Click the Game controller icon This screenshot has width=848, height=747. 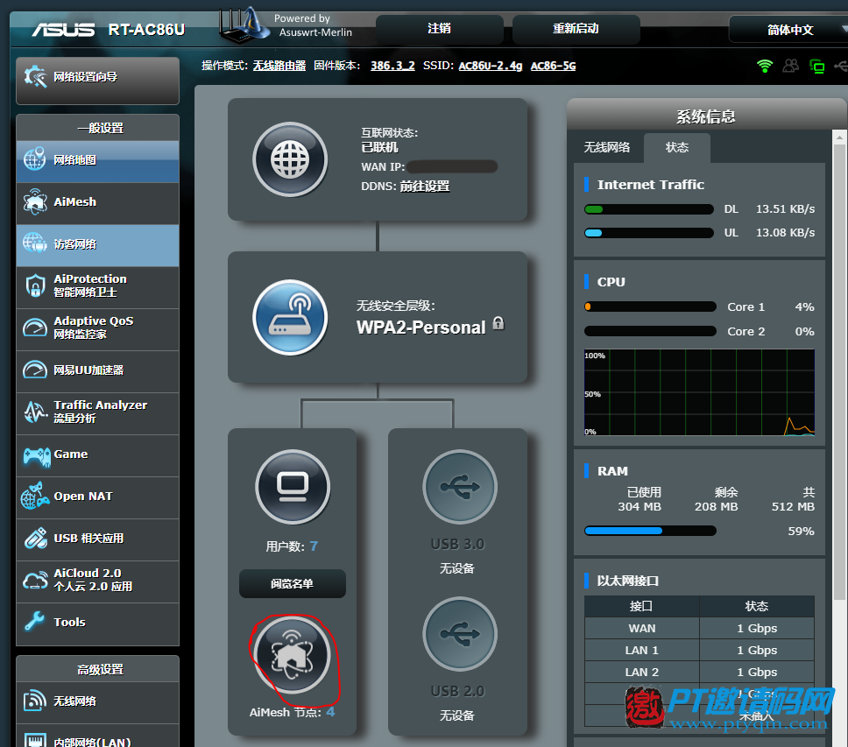36,455
